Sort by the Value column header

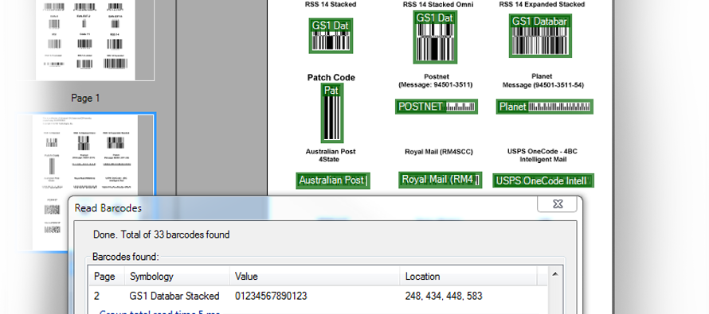tap(315, 276)
